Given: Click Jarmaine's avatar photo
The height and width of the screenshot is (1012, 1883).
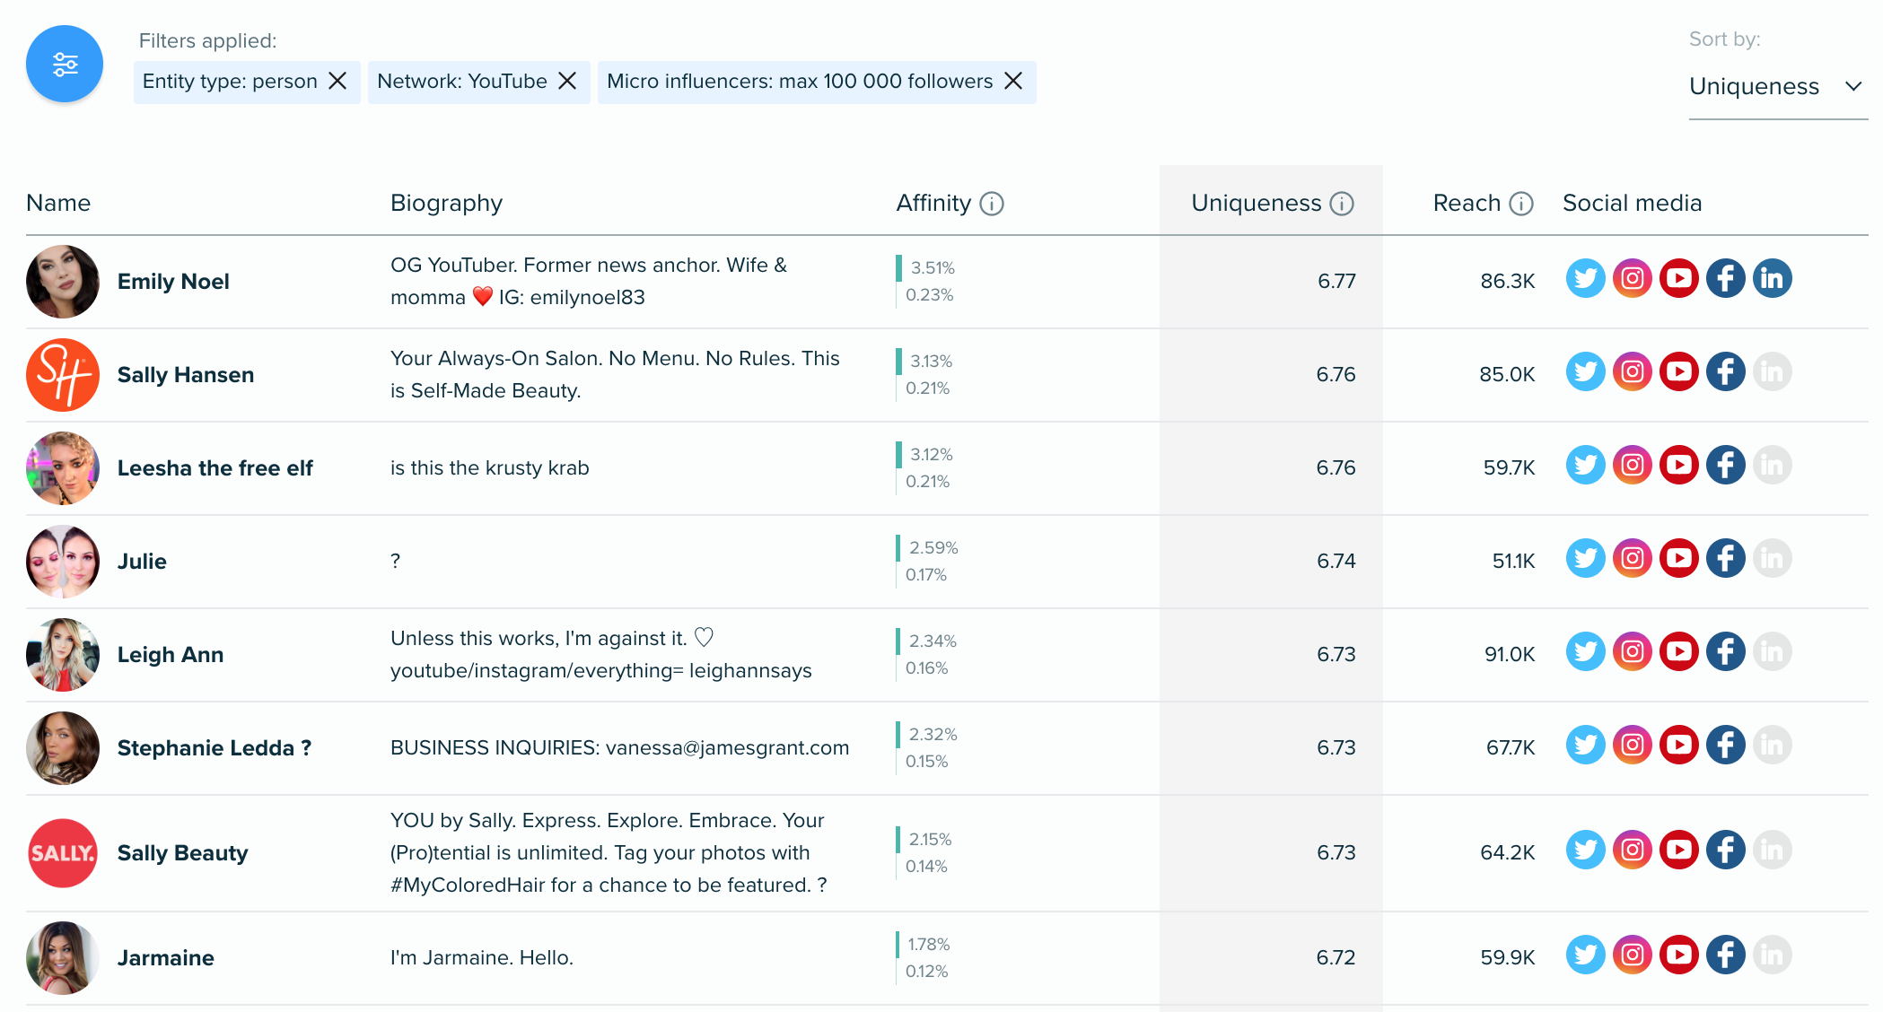Looking at the screenshot, I should [x=63, y=958].
